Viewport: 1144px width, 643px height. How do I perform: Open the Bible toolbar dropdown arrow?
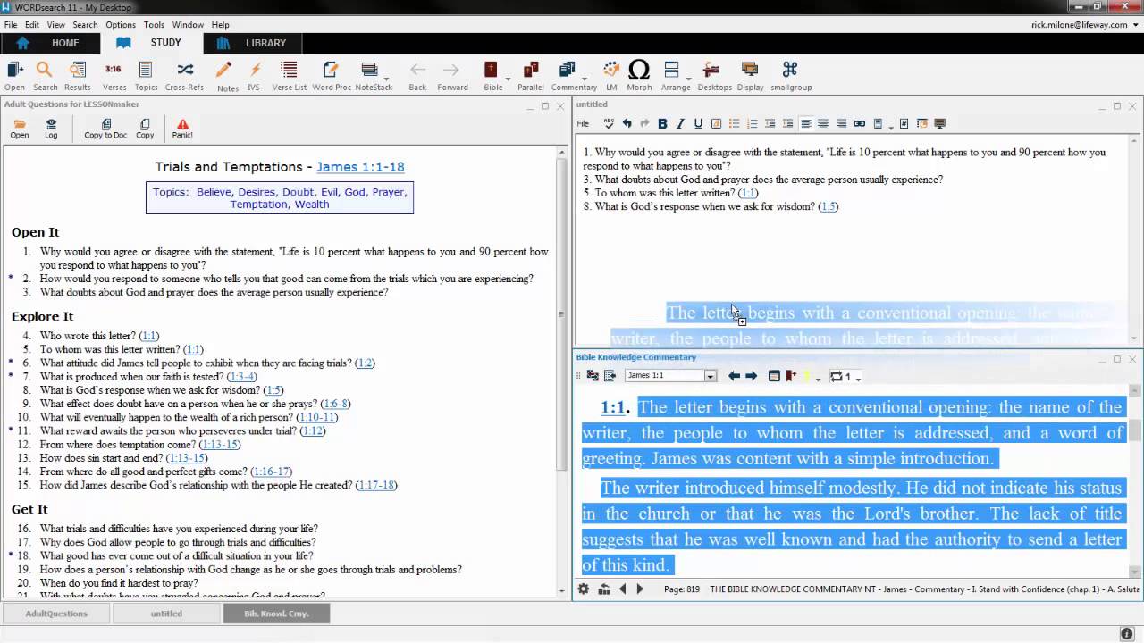coord(508,79)
